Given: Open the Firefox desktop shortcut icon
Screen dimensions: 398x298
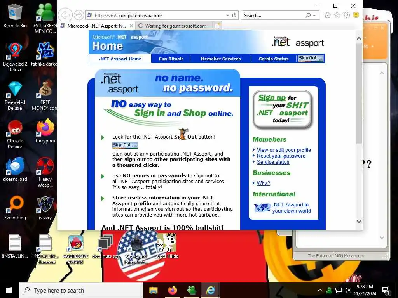Looking at the screenshot, I should pos(45,131).
